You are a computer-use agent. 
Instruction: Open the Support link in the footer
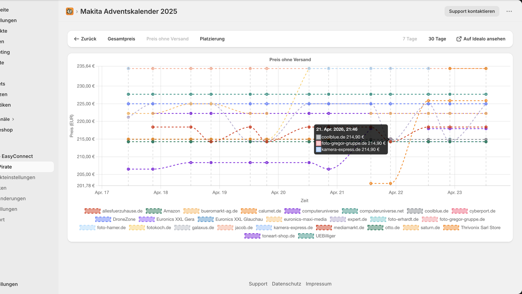point(258,284)
